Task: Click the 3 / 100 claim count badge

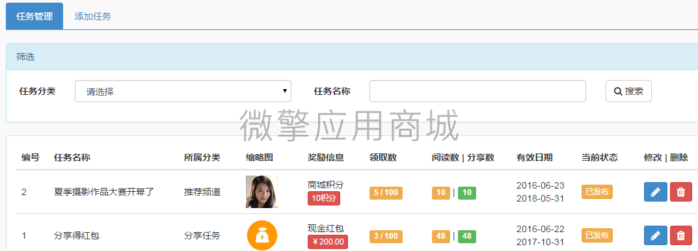Action: coord(386,236)
